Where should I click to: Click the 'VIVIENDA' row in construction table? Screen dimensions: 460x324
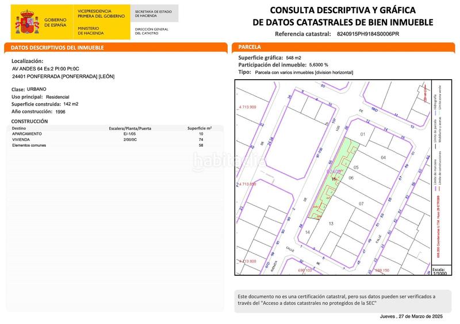click(114, 139)
